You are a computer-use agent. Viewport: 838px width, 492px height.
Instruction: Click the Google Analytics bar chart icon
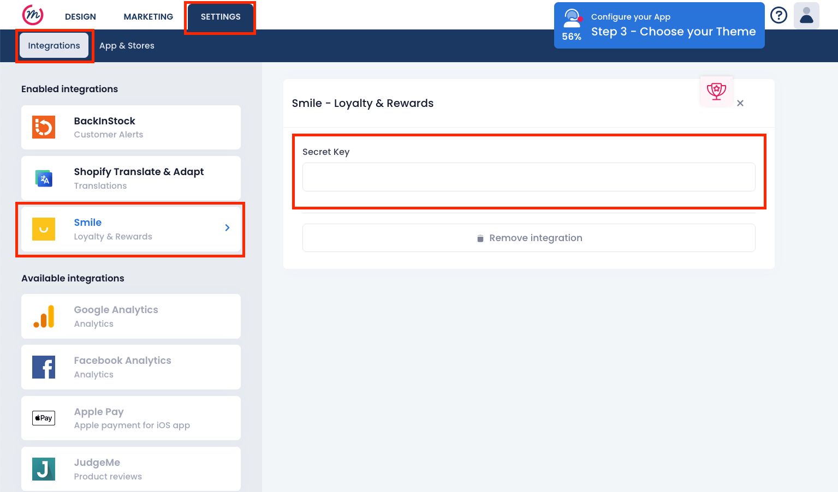(44, 316)
